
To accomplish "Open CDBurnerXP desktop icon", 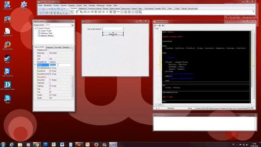I will click(x=7, y=5).
